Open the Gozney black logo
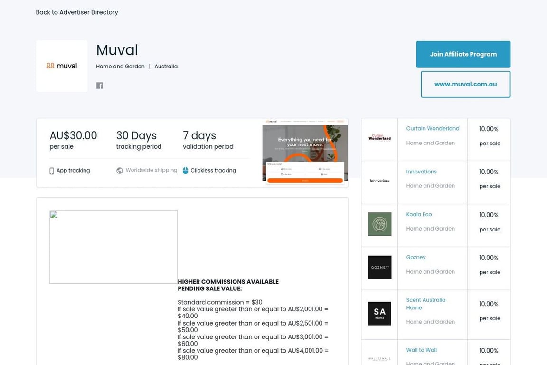Image resolution: width=547 pixels, height=365 pixels. [379, 267]
